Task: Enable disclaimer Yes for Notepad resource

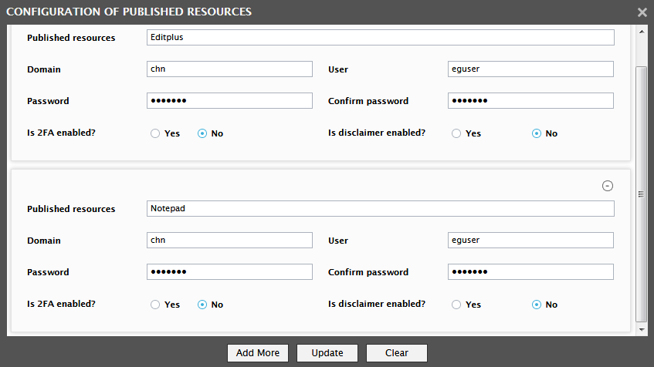Action: click(456, 305)
